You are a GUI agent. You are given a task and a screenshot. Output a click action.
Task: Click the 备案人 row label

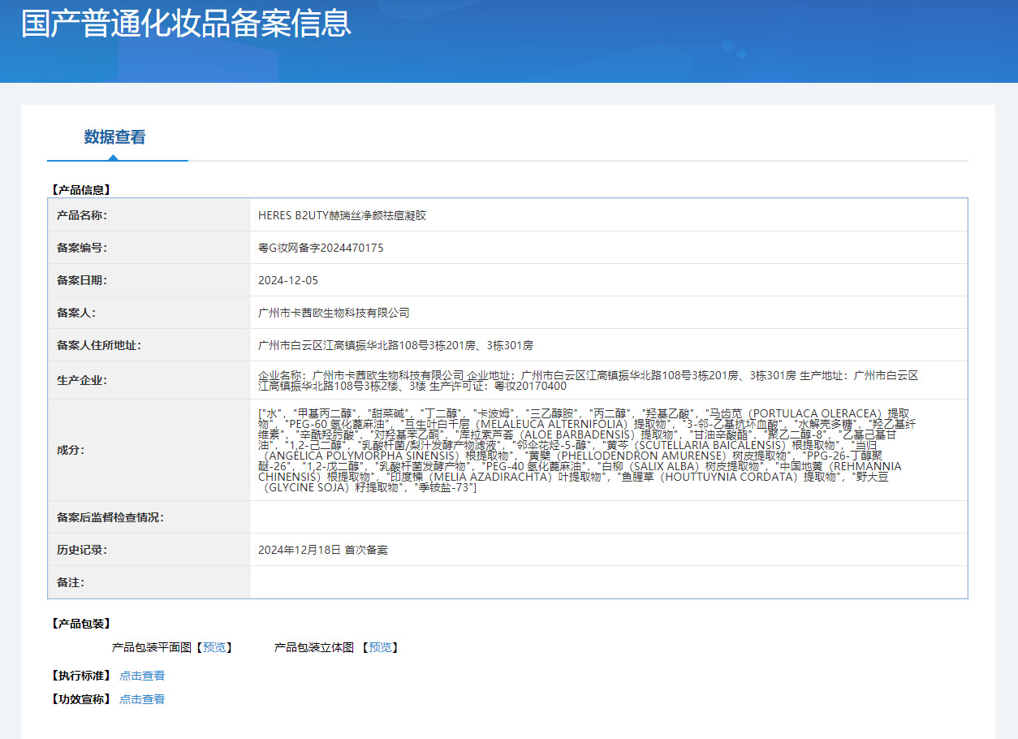(x=76, y=313)
